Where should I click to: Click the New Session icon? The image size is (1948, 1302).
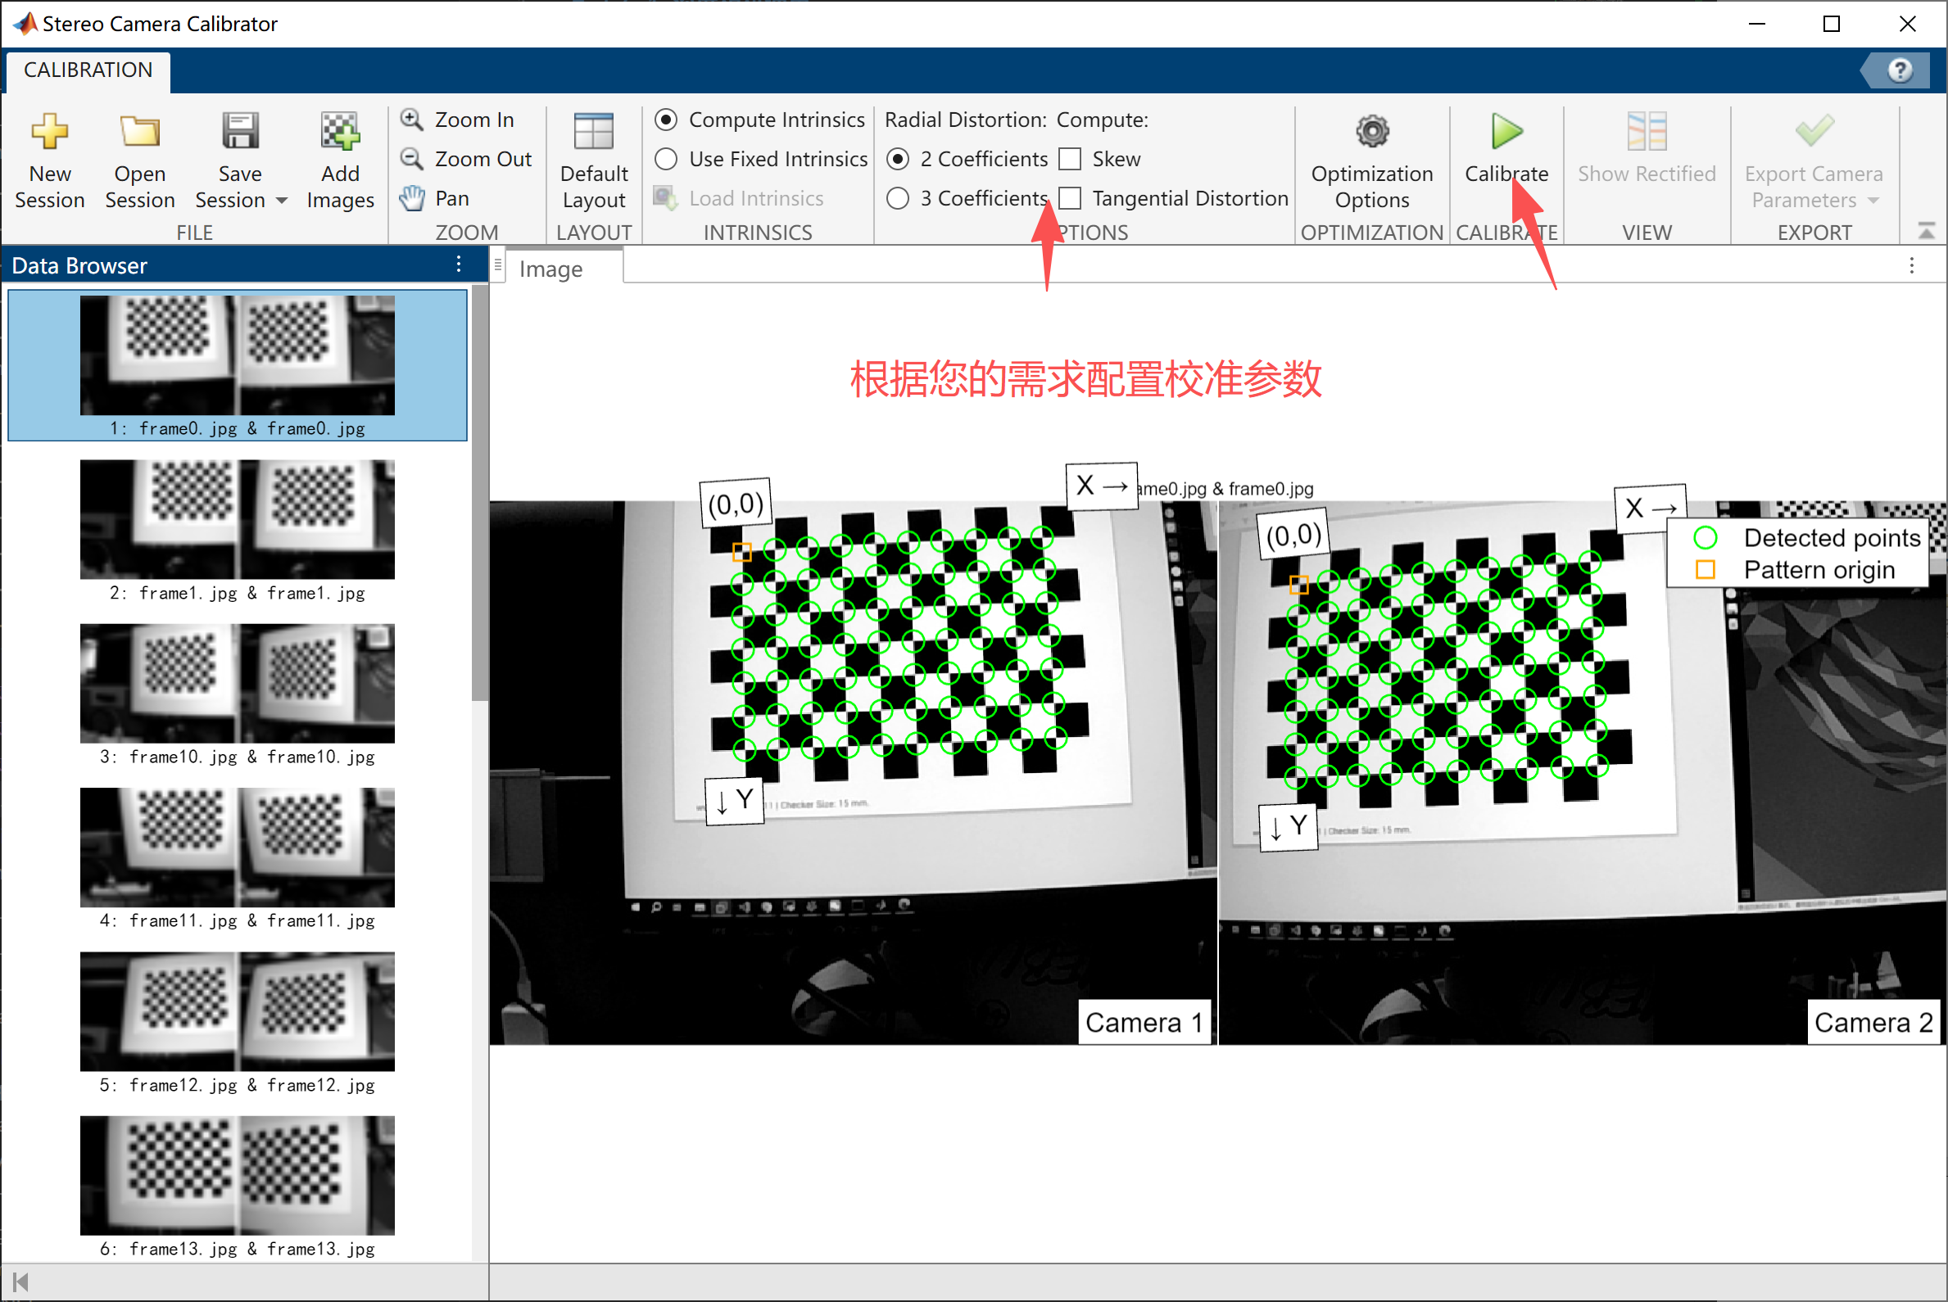(x=49, y=132)
